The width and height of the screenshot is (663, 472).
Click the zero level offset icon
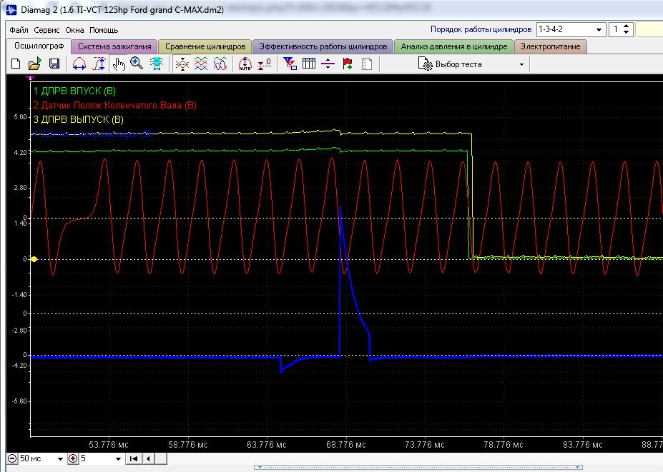(x=264, y=64)
